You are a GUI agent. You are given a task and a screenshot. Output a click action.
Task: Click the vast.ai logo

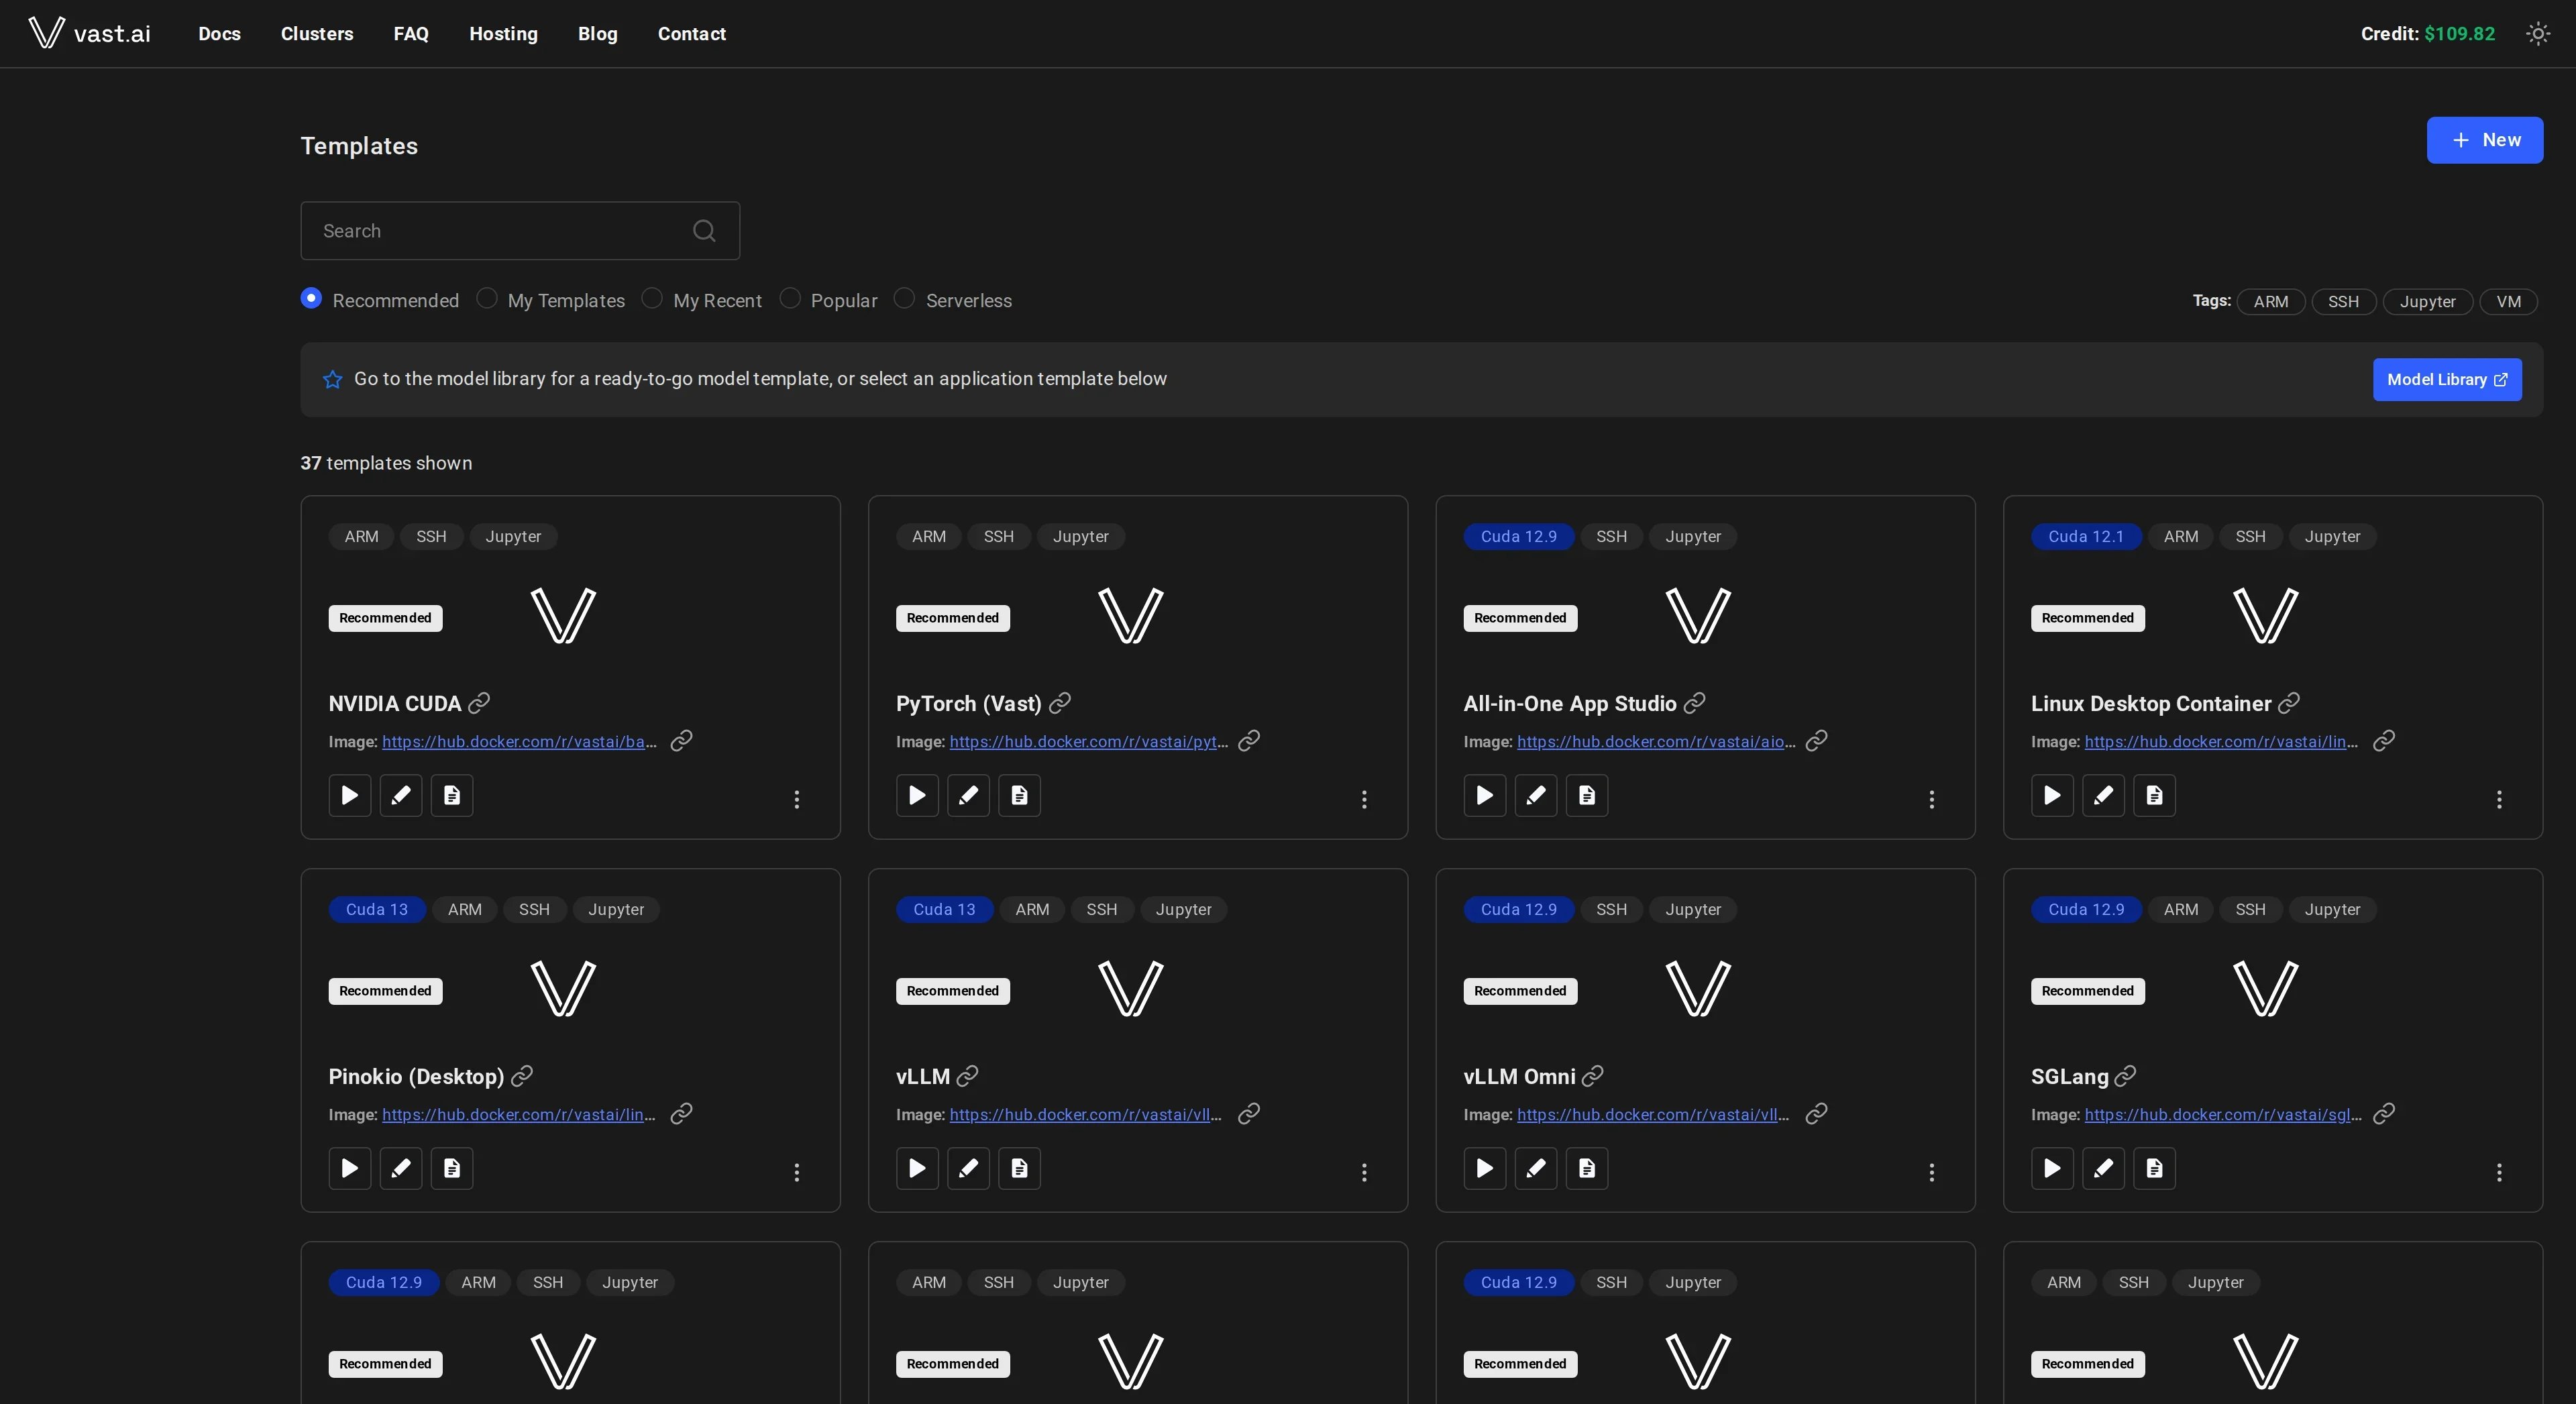[89, 33]
